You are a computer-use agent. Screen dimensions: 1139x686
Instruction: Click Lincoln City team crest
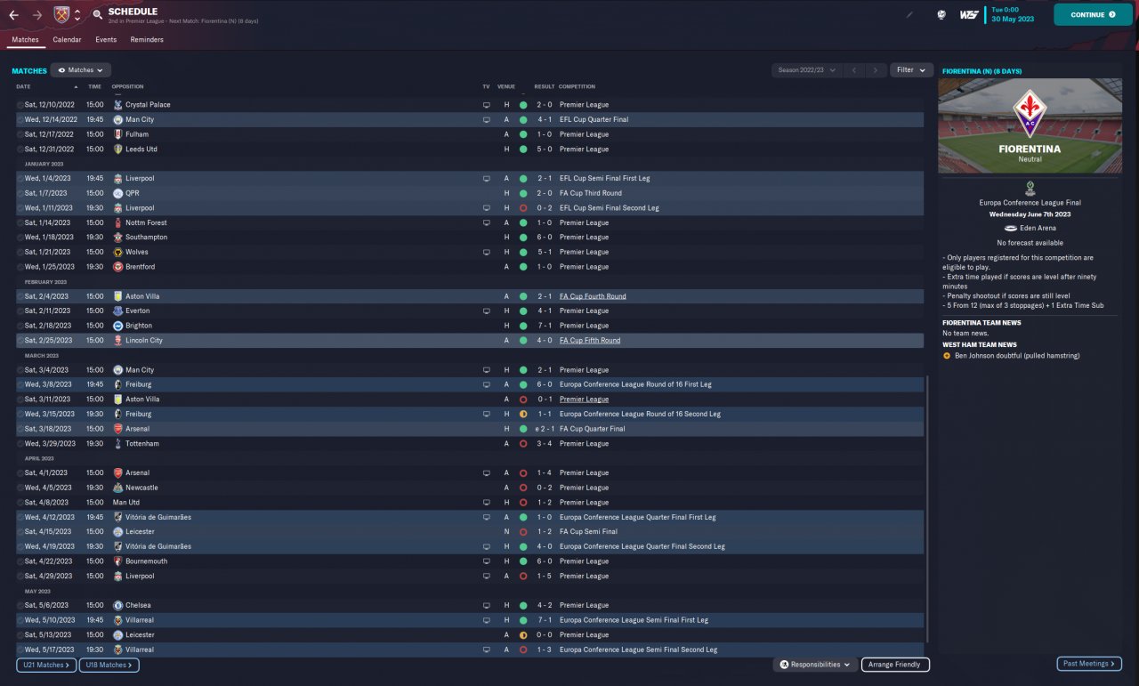coord(117,340)
